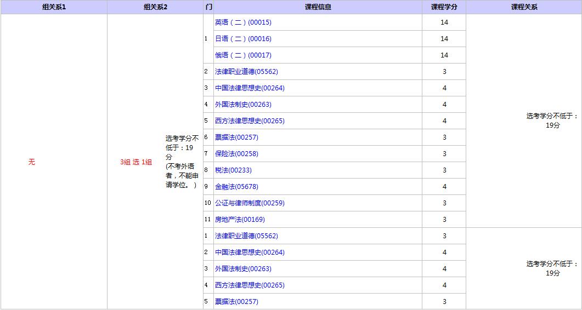The width and height of the screenshot is (582, 310).
Task: Click the 门 column header
Action: click(208, 7)
